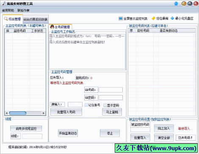Click the 主监控号工作输出 text area

coord(87,51)
